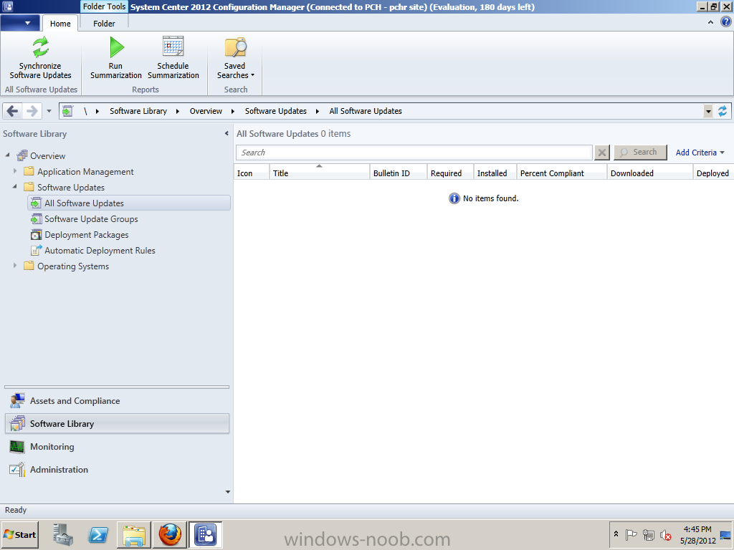Viewport: 734px width, 550px height.
Task: Sort by the Downloaded column header
Action: 649,173
